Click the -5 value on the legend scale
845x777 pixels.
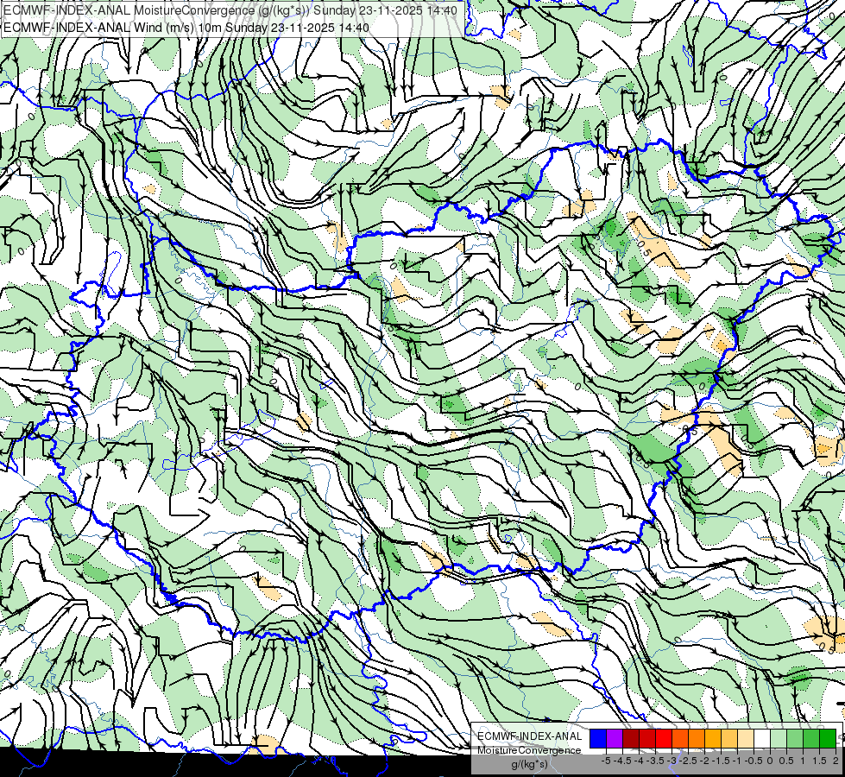coord(606,761)
